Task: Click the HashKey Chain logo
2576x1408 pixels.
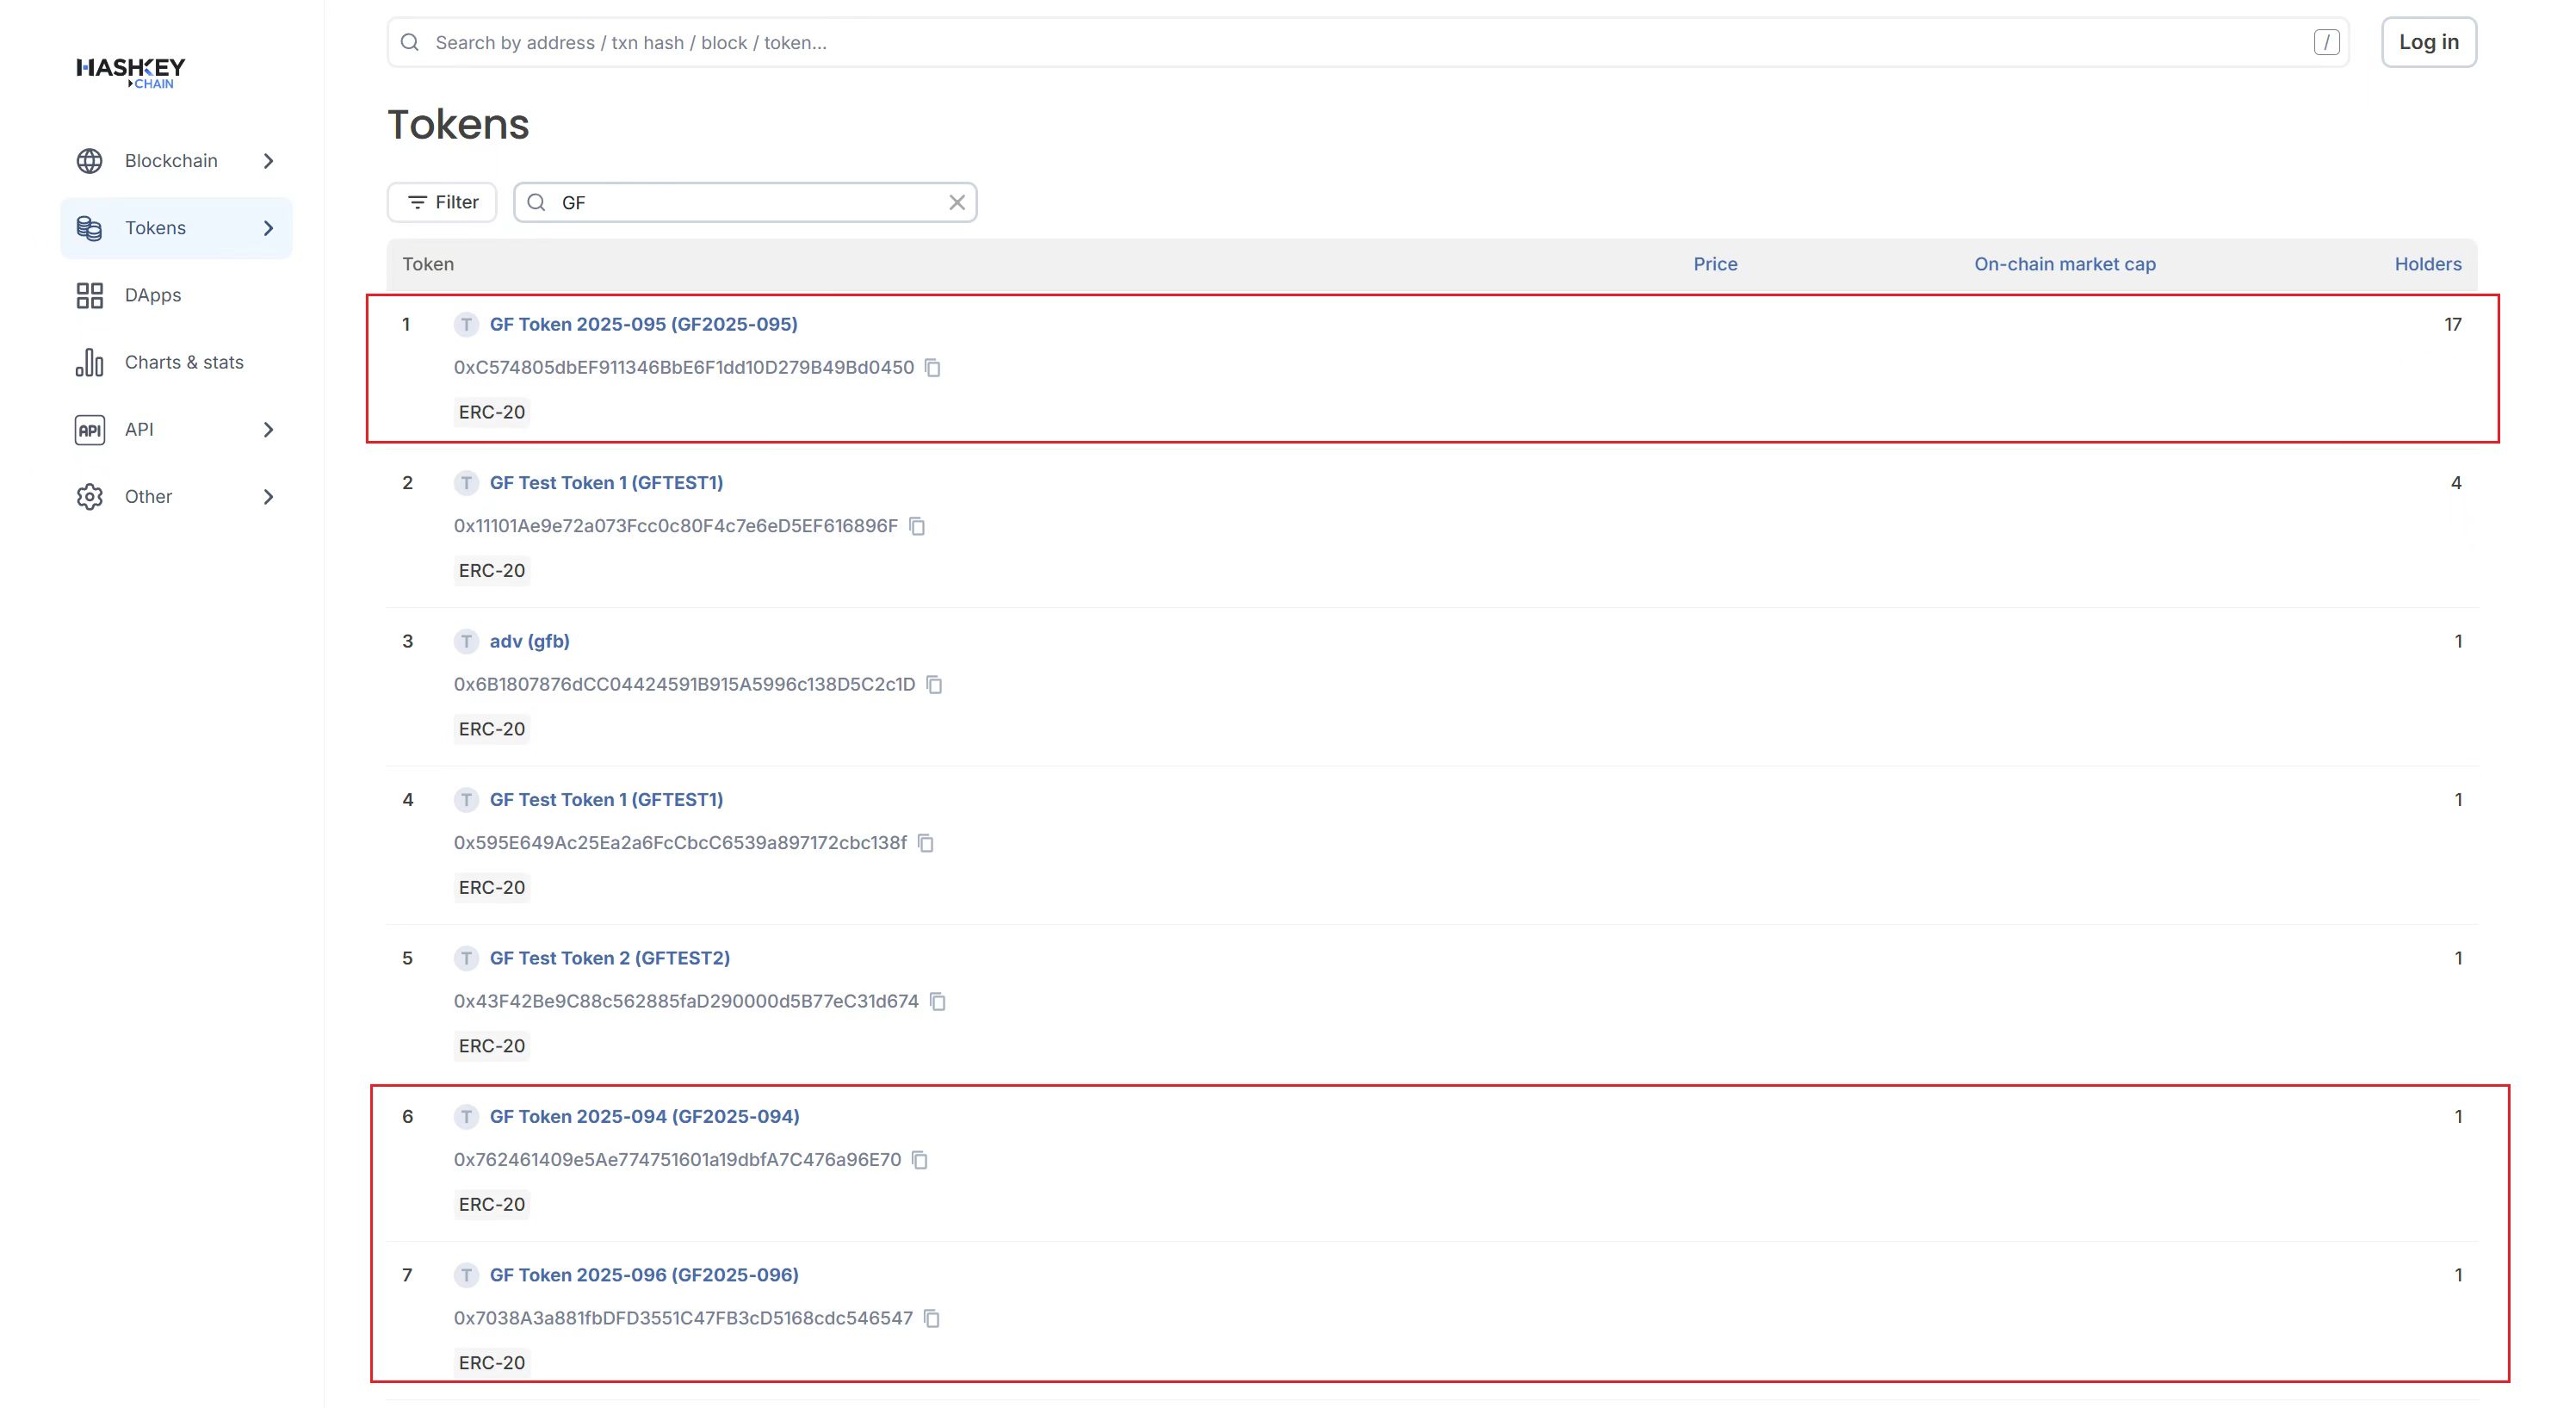Action: coord(131,72)
